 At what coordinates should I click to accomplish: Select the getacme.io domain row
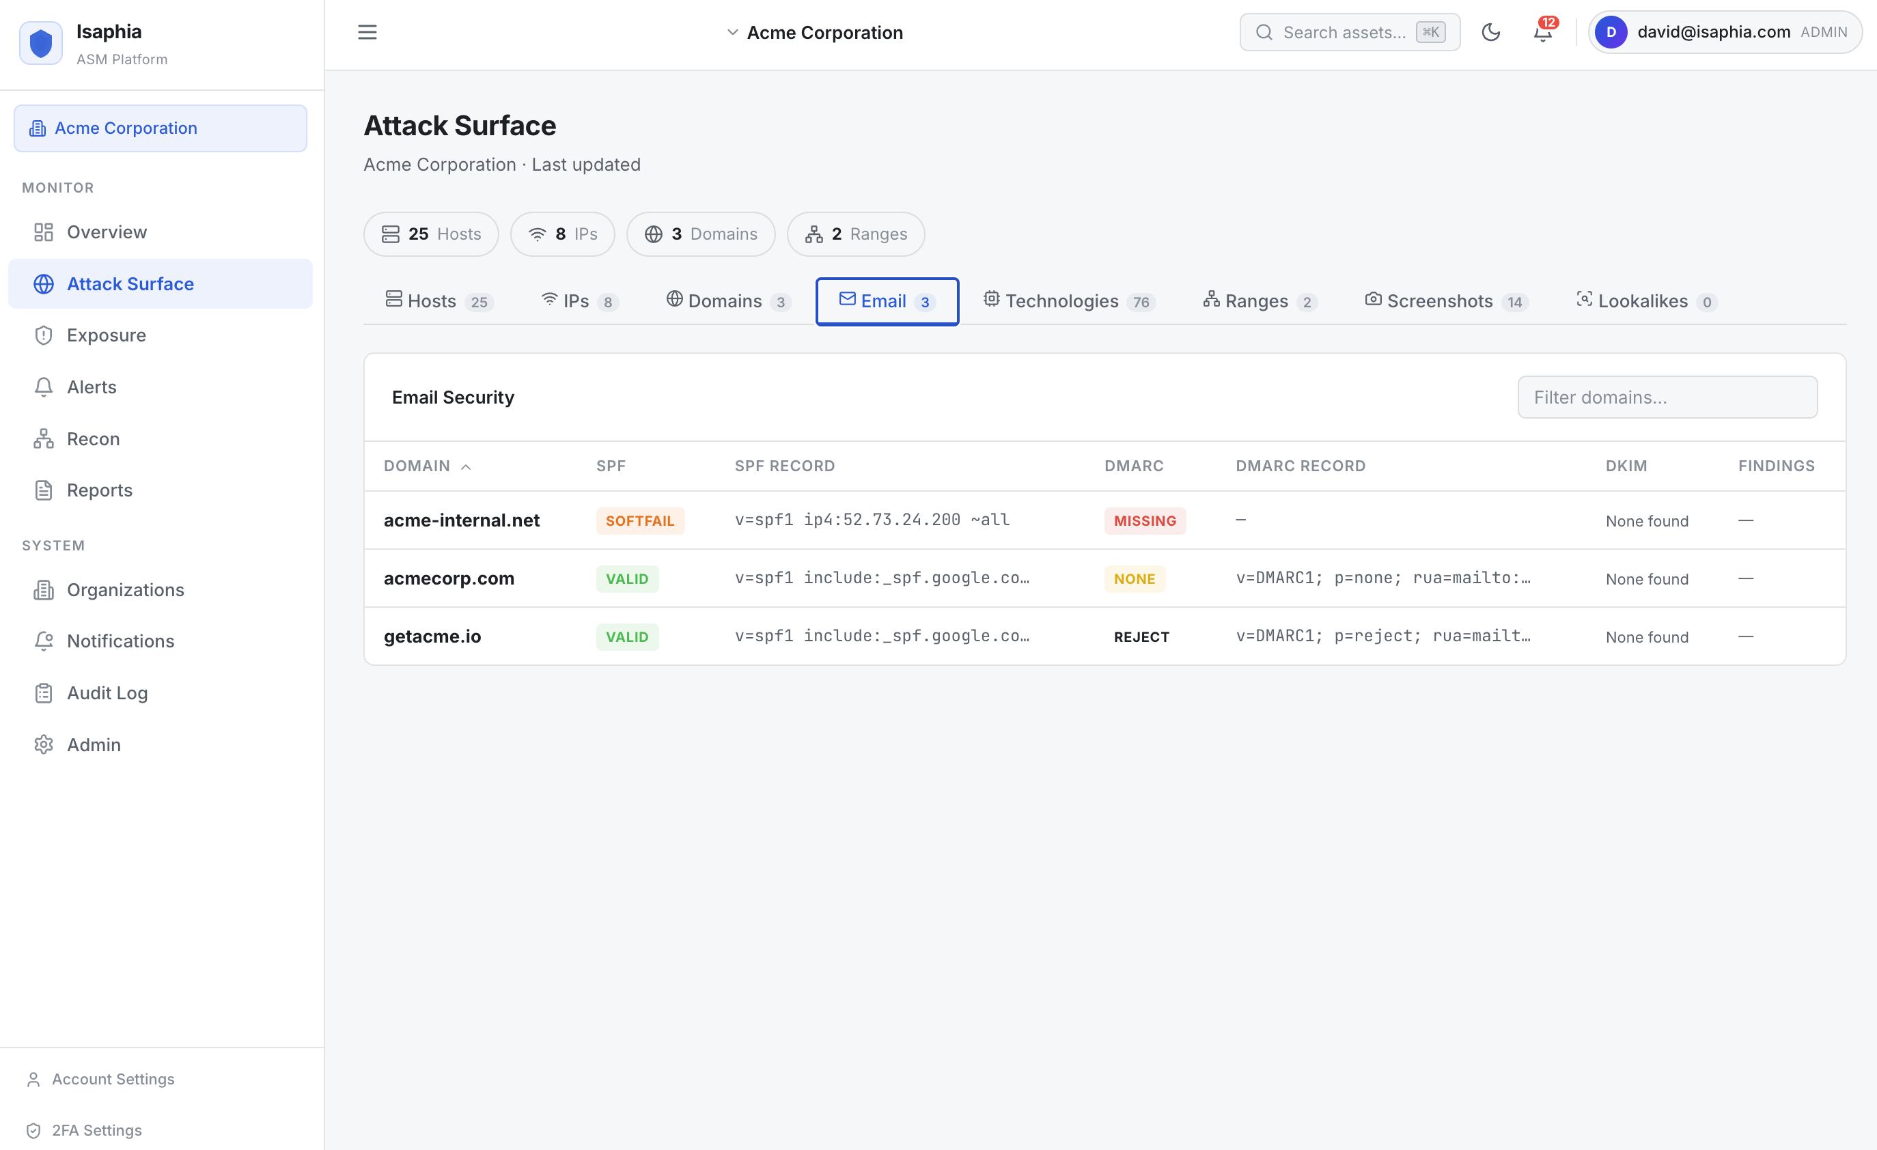[1104, 636]
